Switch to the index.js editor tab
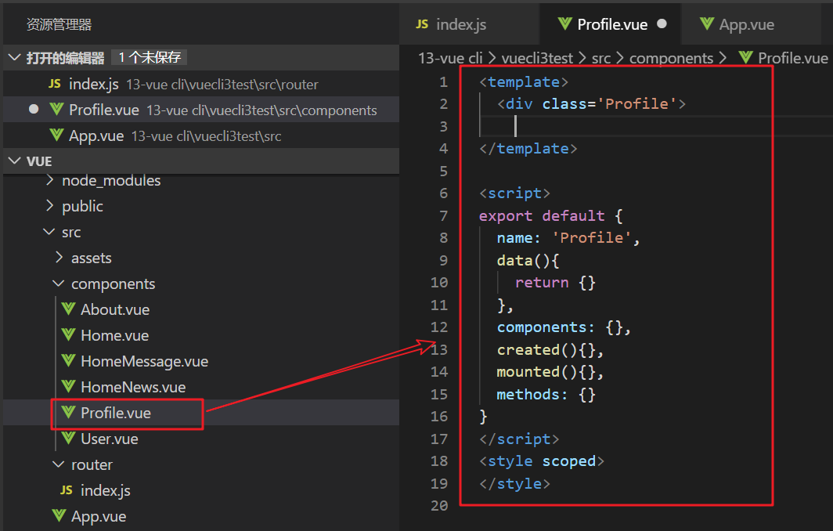This screenshot has height=531, width=833. (461, 24)
